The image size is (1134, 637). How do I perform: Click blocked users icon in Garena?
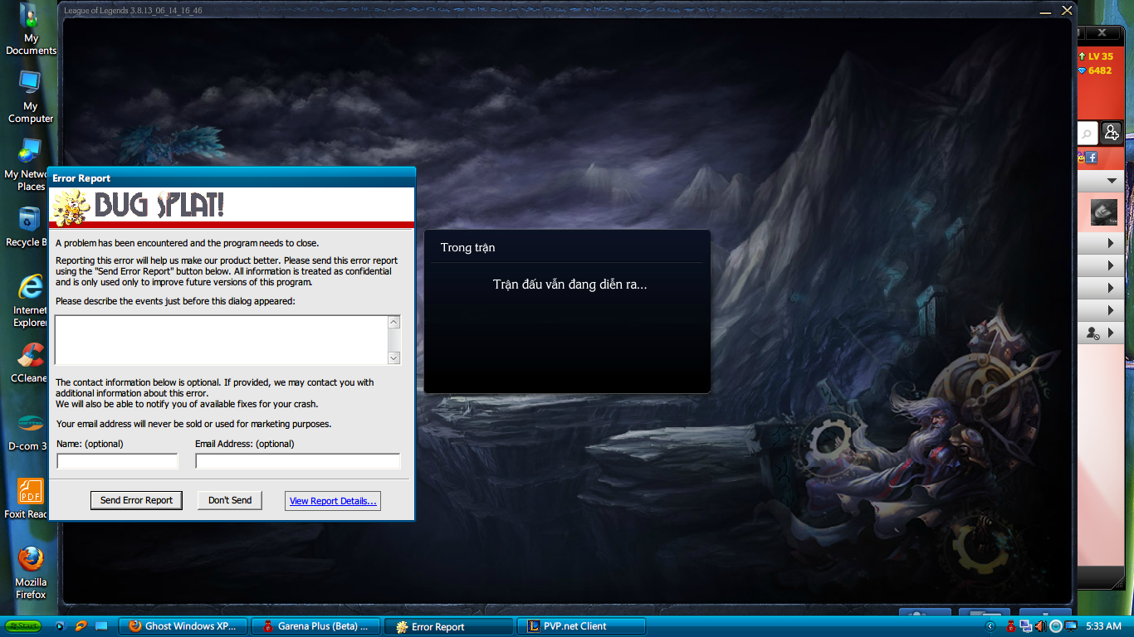(1092, 333)
